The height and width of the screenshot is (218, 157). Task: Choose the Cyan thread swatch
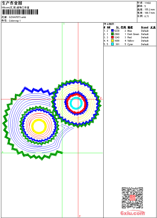click(112, 44)
